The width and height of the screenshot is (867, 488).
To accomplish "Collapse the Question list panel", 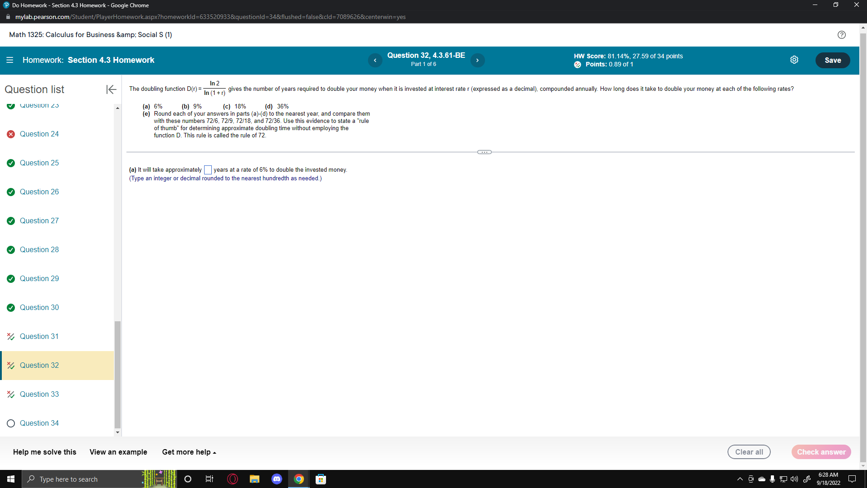I will 111,89.
